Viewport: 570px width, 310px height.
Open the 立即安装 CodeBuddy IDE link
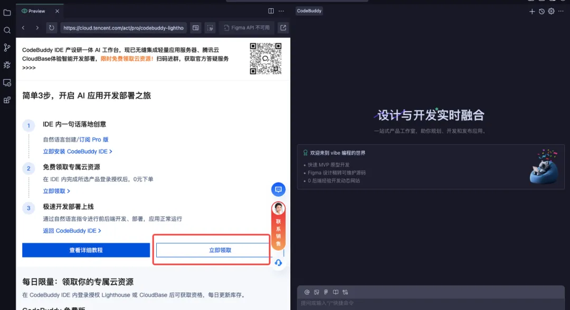(x=78, y=152)
